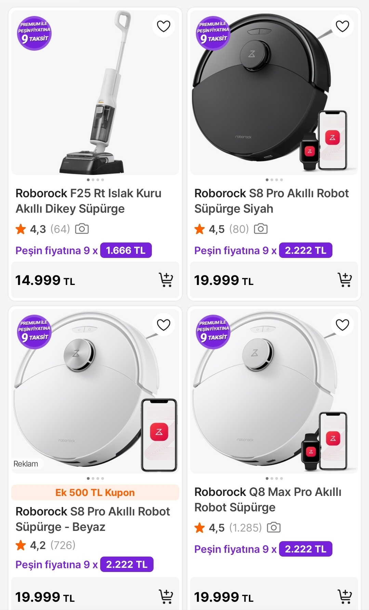Add Roborock F25 Rt to cart
The height and width of the screenshot is (610, 369).
166,280
